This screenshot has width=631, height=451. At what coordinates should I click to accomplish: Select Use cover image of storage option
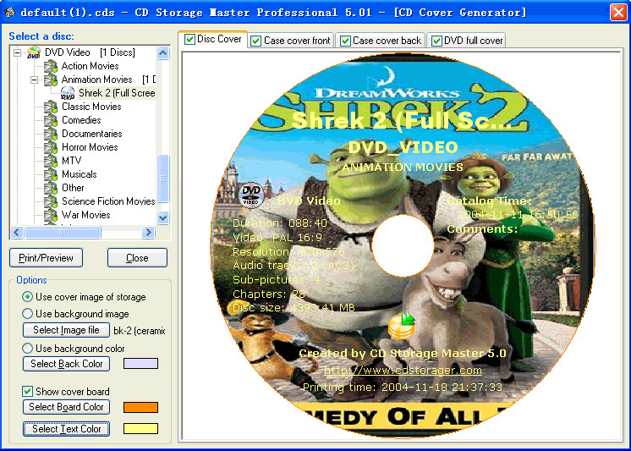pyautogui.click(x=27, y=297)
